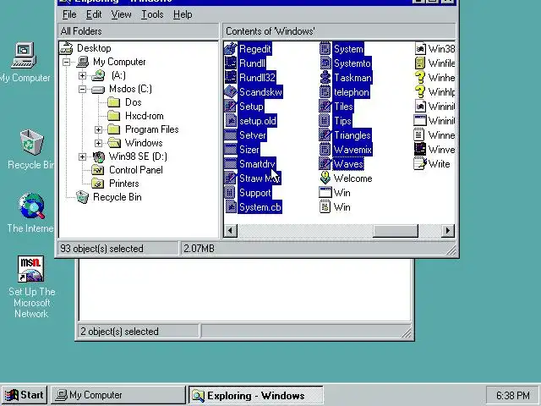541x406 pixels.
Task: Select the Triangles file name
Action: pyautogui.click(x=352, y=135)
